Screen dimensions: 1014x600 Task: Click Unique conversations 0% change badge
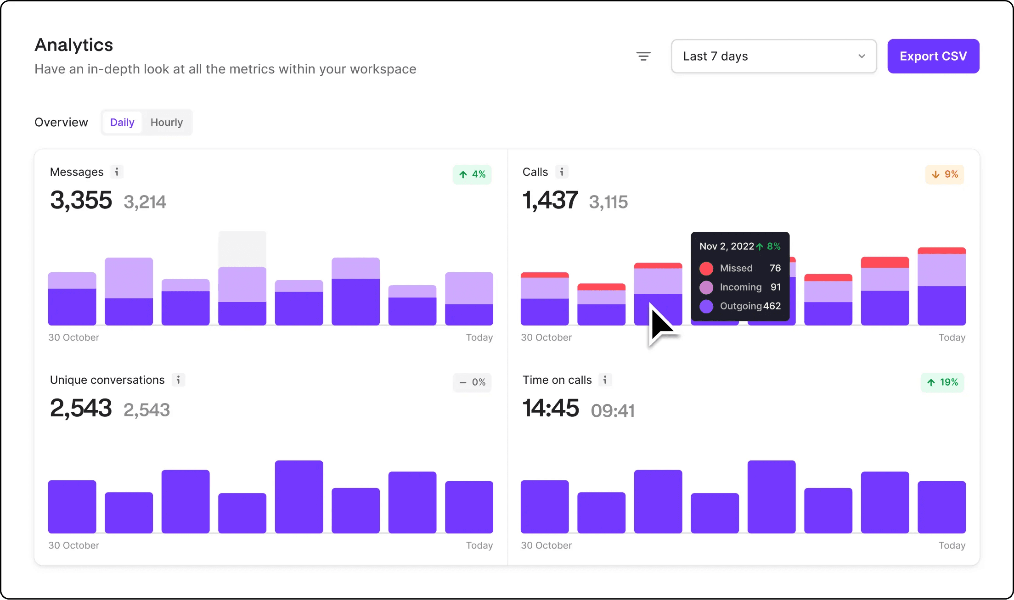click(x=472, y=382)
